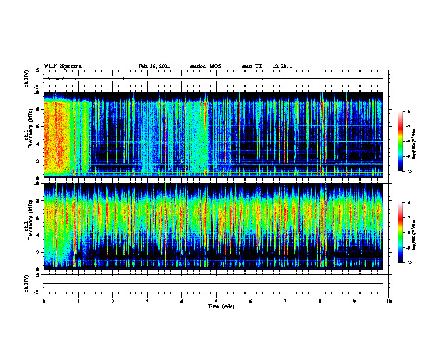Viewport: 438px width, 338px height.
Task: Click the "8" kHz tick on ch.1 frequency axis
Action: click(39, 109)
